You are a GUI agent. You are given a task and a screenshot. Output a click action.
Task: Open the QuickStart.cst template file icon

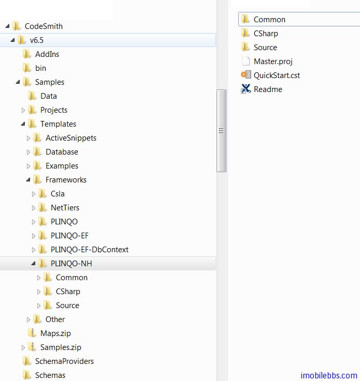246,75
